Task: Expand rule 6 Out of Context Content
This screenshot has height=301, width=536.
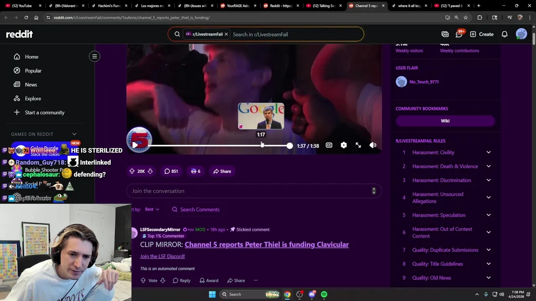Action: 488,232
